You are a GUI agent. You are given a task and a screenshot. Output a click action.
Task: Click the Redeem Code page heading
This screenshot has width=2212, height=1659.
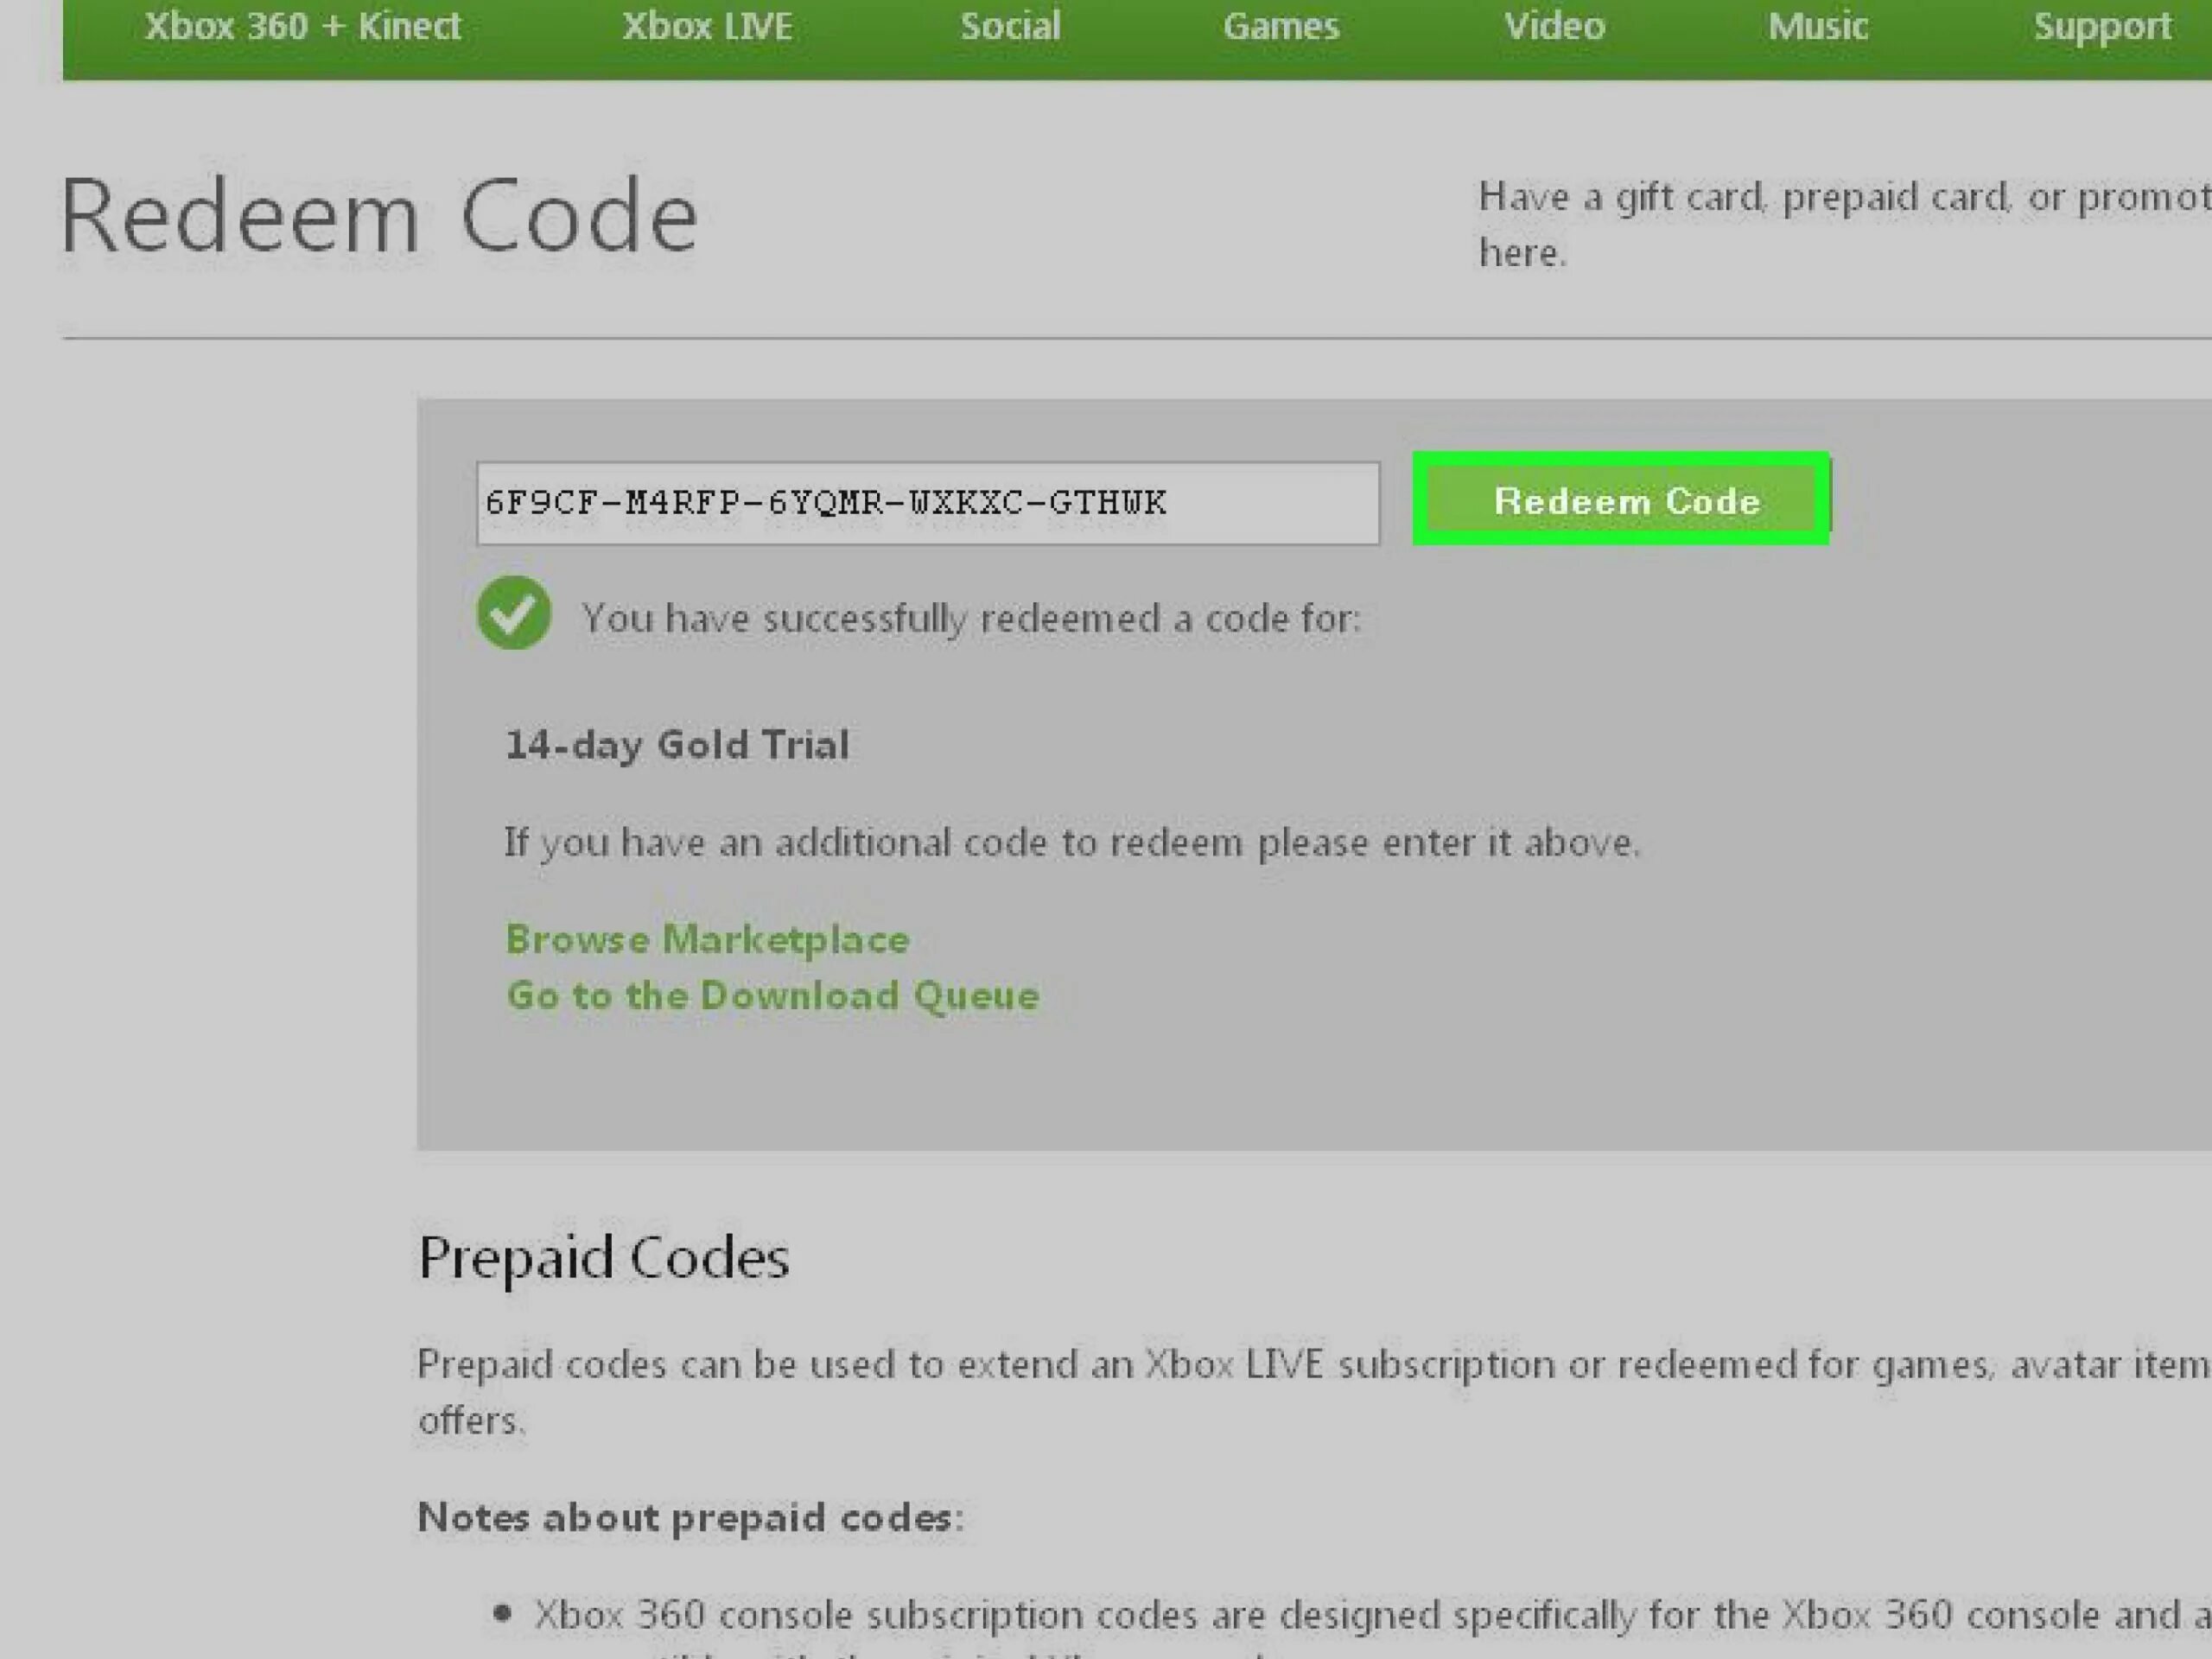click(379, 216)
